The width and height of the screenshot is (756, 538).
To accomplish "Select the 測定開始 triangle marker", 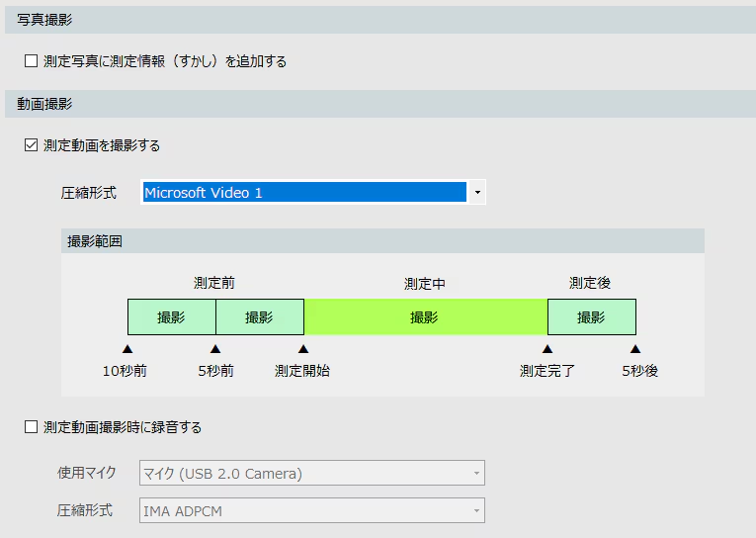I will pyautogui.click(x=302, y=349).
